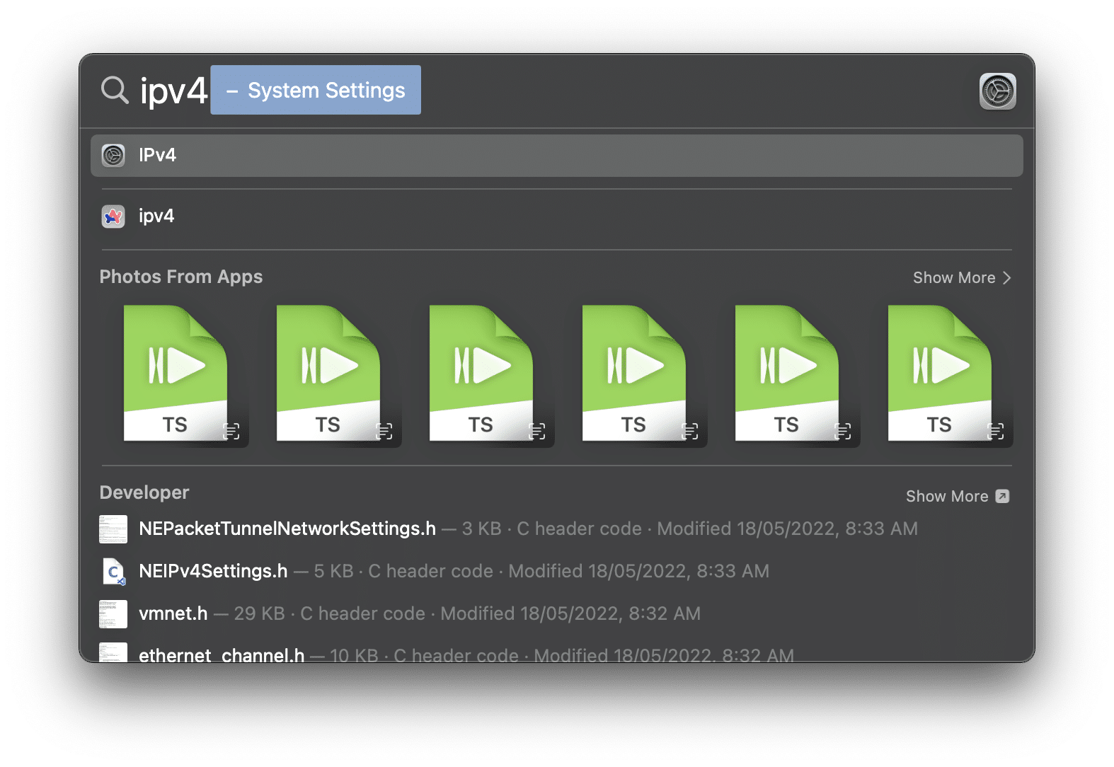The height and width of the screenshot is (767, 1114).
Task: Click the System Settings gear icon at top right
Action: click(997, 91)
